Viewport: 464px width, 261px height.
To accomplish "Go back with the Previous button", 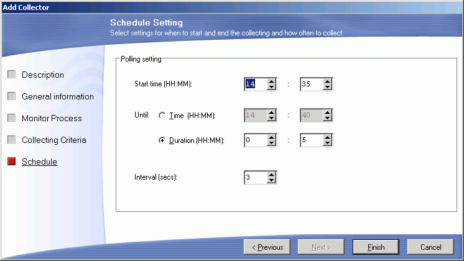I will (267, 247).
